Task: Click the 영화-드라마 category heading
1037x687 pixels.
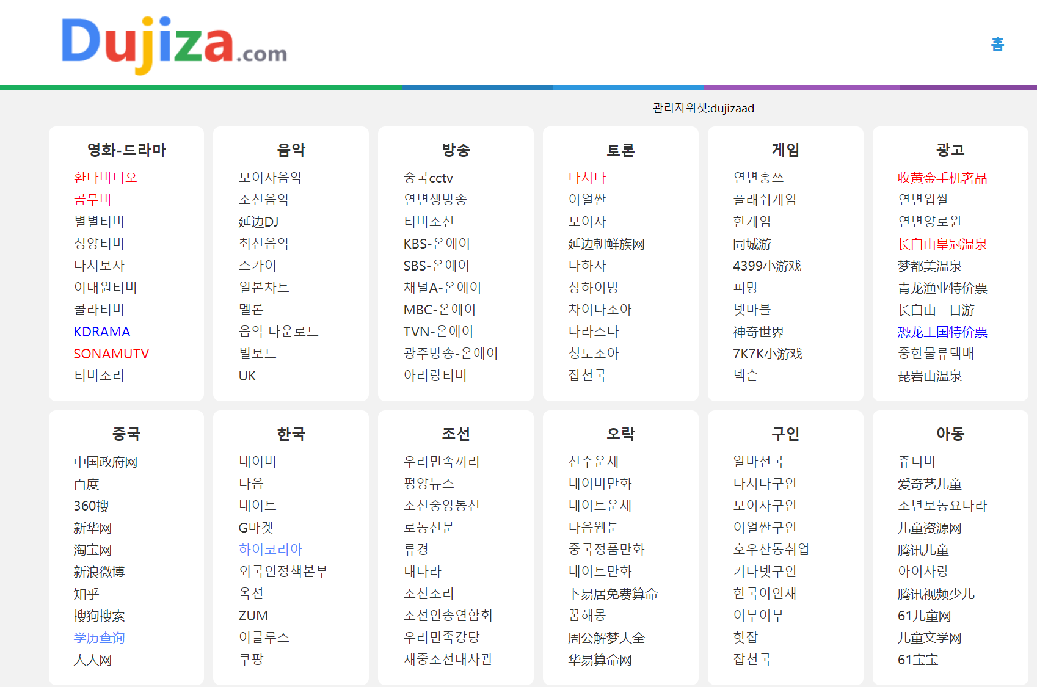Action: pyautogui.click(x=126, y=150)
